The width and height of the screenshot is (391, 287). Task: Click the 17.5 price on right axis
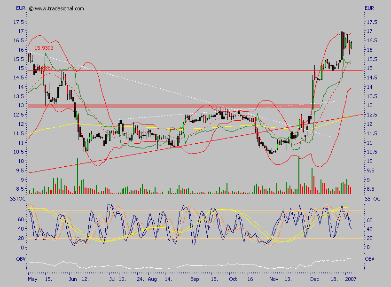[372, 22]
